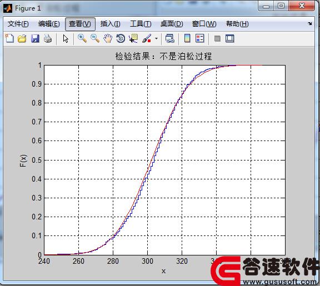320x286 pixels.
Task: Open file using the folder icon
Action: 22,38
